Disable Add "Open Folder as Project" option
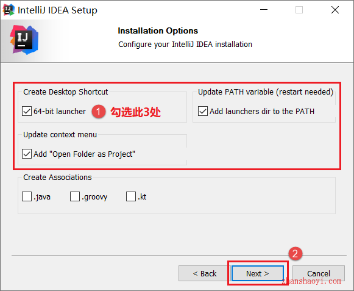354x291 pixels. [x=27, y=154]
